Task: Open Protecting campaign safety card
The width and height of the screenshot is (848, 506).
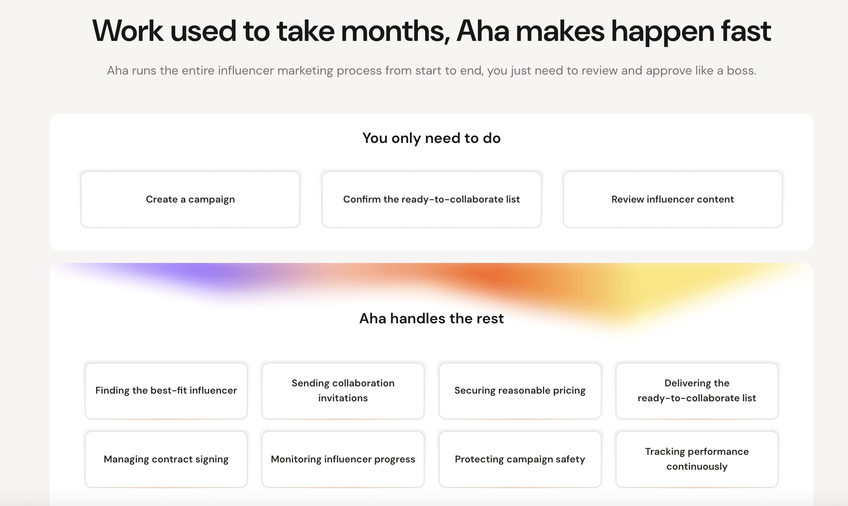Action: (x=520, y=459)
